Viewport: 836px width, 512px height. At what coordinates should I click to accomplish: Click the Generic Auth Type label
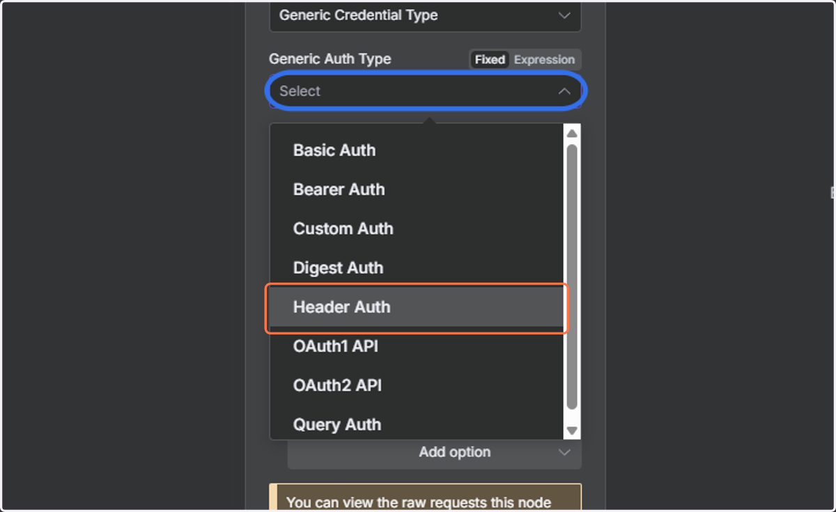(x=330, y=59)
